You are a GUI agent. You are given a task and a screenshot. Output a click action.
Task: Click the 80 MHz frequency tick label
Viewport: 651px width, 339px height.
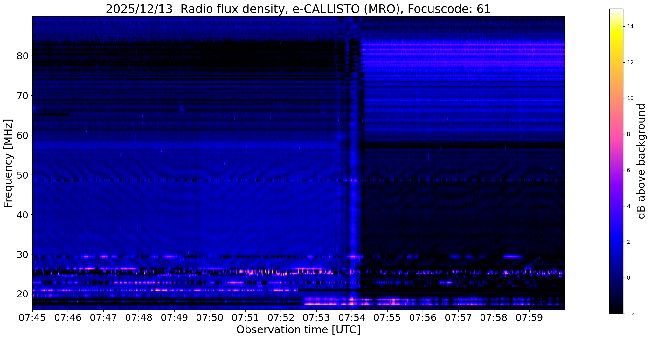pyautogui.click(x=22, y=56)
